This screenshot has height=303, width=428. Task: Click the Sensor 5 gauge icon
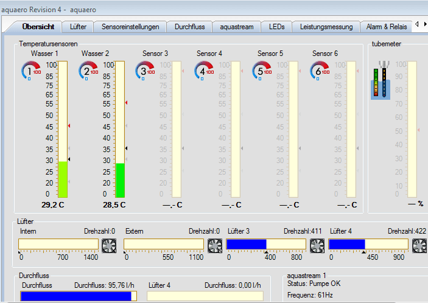click(x=262, y=71)
